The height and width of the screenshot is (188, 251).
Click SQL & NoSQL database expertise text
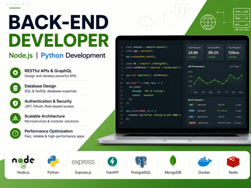click(x=50, y=91)
